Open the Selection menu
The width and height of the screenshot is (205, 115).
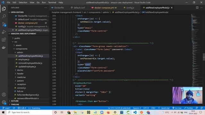coord(23,3)
